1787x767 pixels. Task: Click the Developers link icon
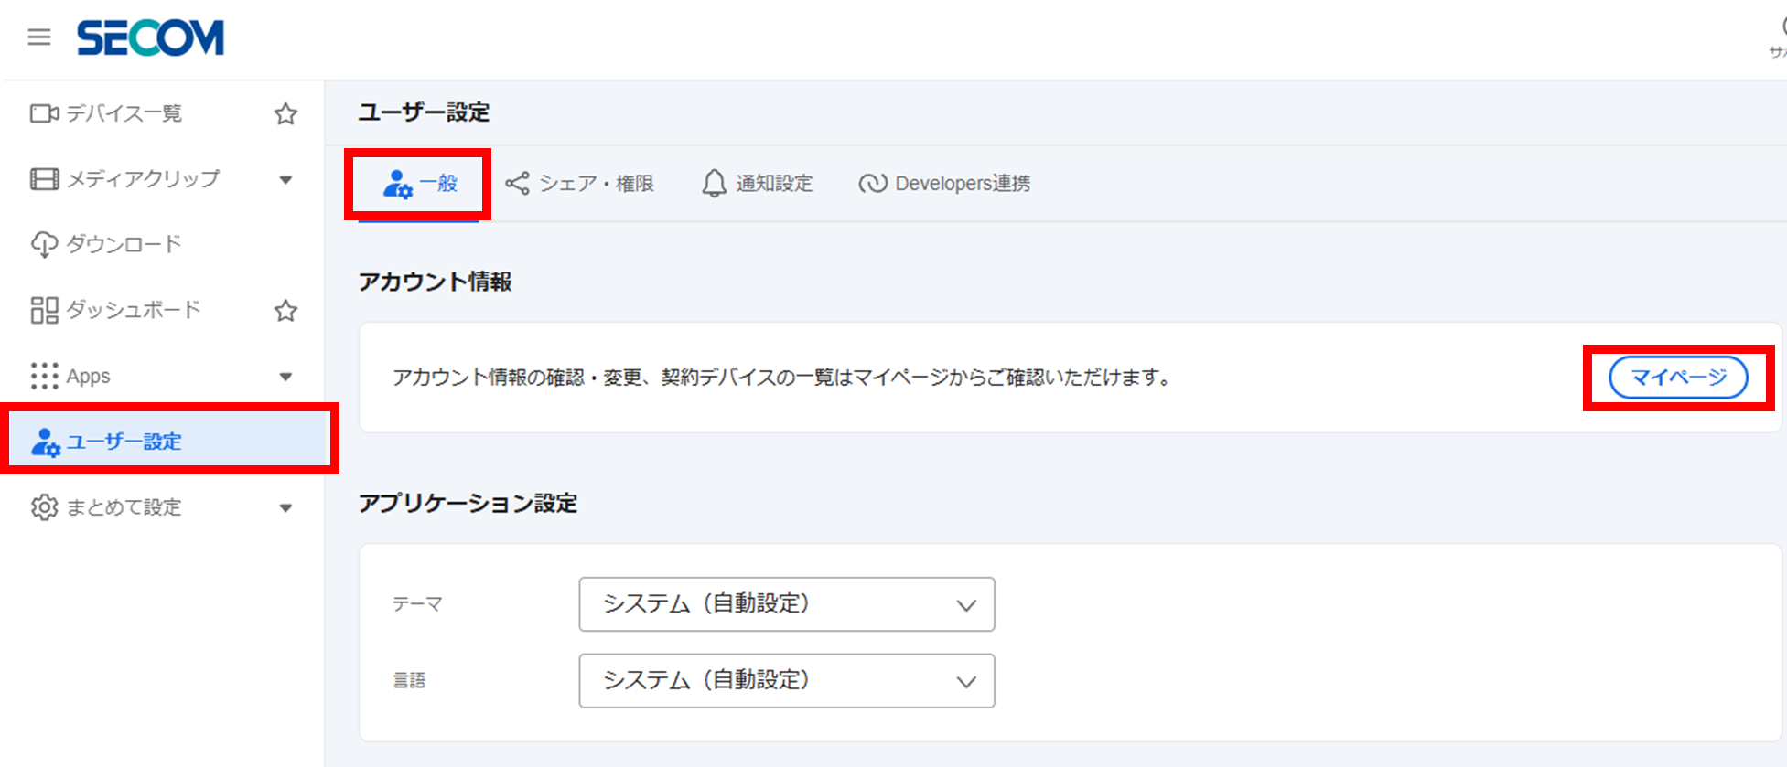pyautogui.click(x=872, y=184)
